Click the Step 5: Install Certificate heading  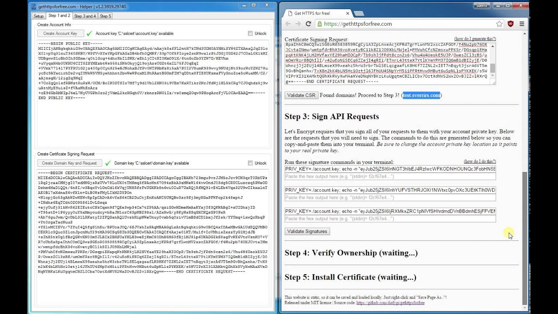(350, 277)
